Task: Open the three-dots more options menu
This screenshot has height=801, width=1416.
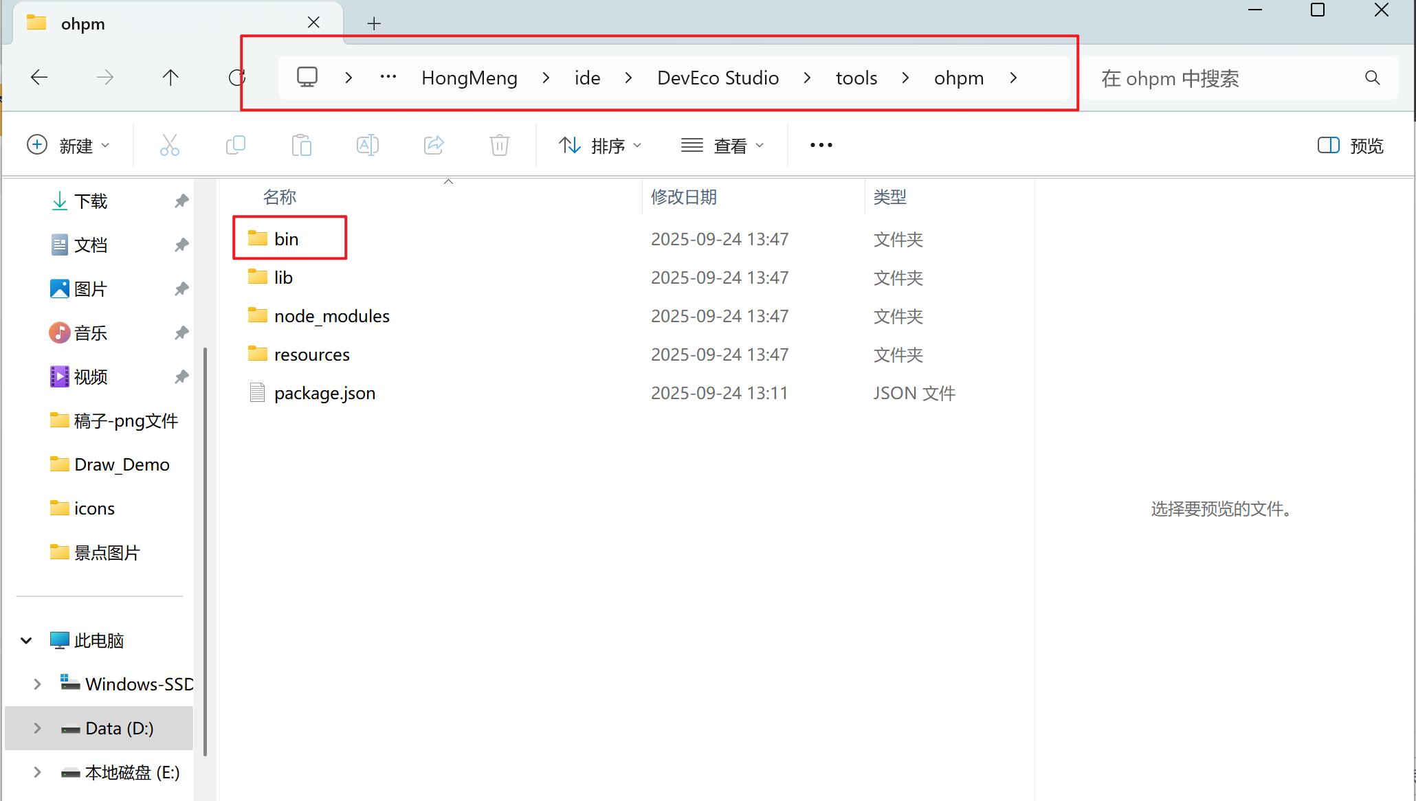Action: [821, 145]
